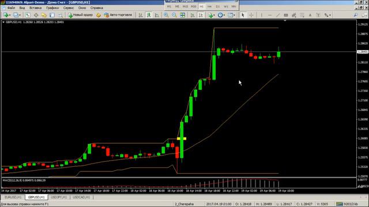The height and width of the screenshot is (207, 369).
Task: Open the Графики menu
Action: 52,7
